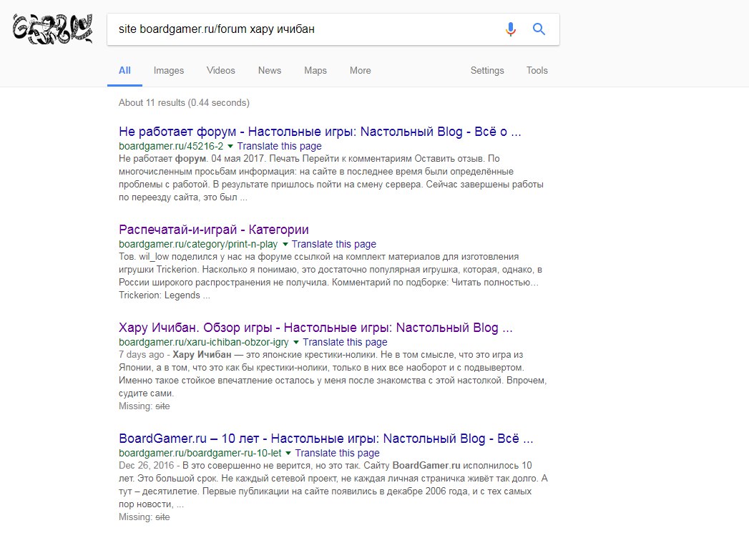Open search Settings menu
Screen dimensions: 749x538
(487, 70)
